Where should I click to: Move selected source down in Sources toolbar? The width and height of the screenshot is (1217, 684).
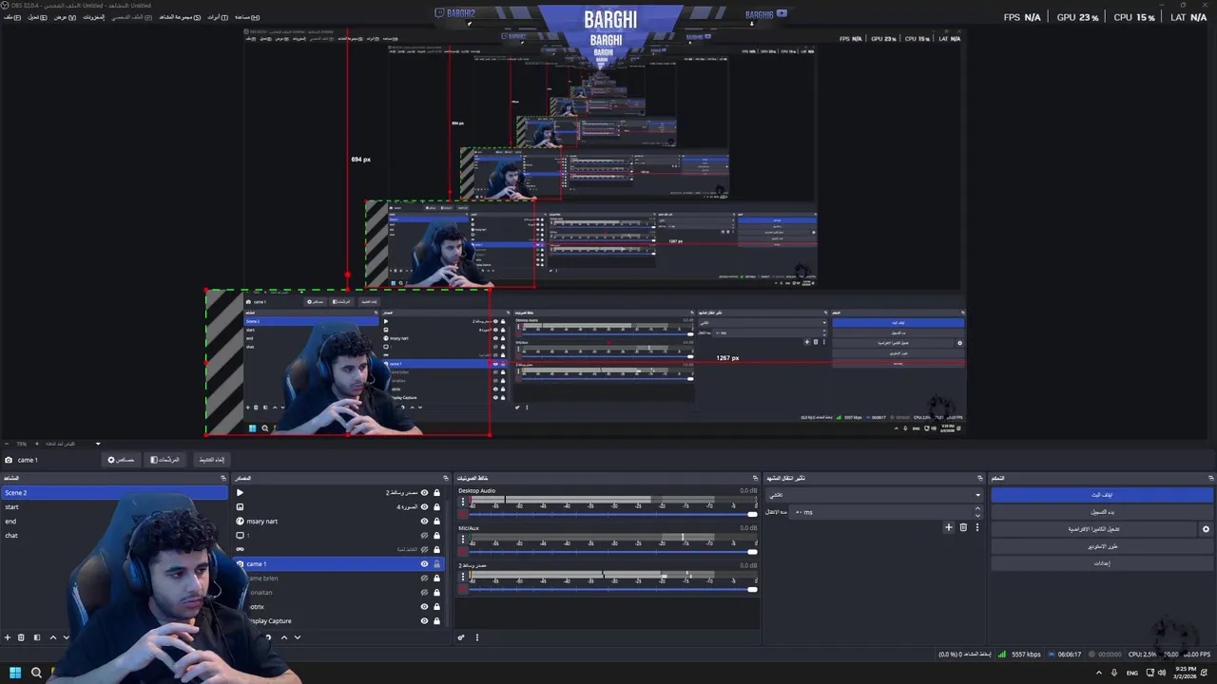click(298, 637)
